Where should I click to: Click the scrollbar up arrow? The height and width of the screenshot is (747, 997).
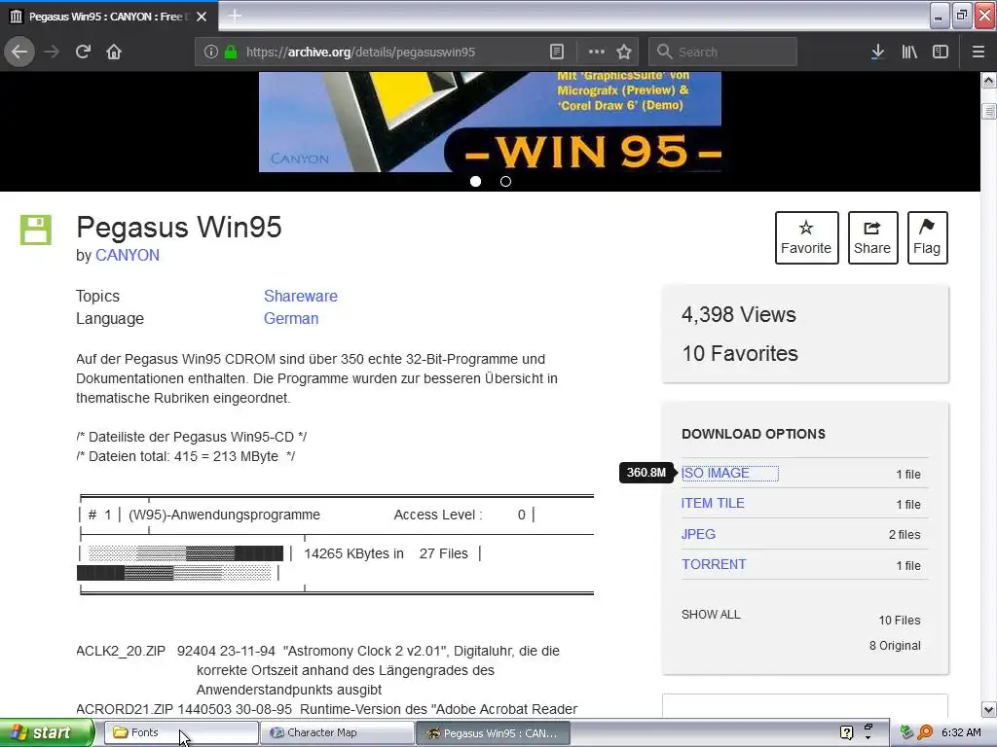click(989, 81)
